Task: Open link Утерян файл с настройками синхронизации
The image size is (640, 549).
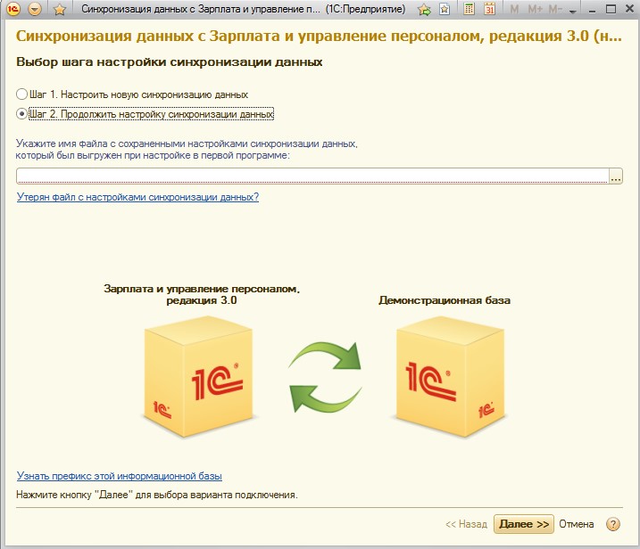Action: click(137, 197)
